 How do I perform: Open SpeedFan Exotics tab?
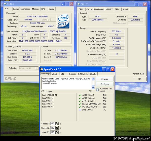pos(72,74)
